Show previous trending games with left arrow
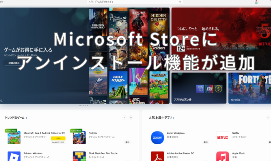Screen dimensions: 271x161 pyautogui.click(x=125, y=117)
